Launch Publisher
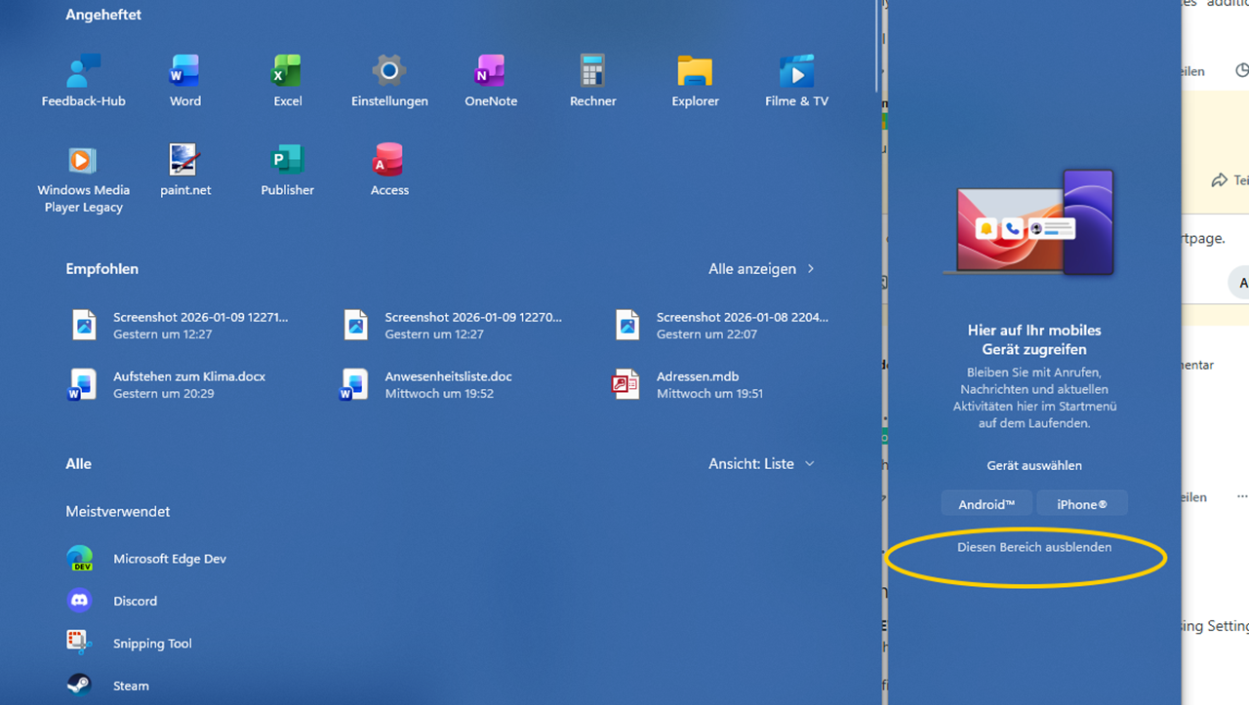 click(x=287, y=168)
